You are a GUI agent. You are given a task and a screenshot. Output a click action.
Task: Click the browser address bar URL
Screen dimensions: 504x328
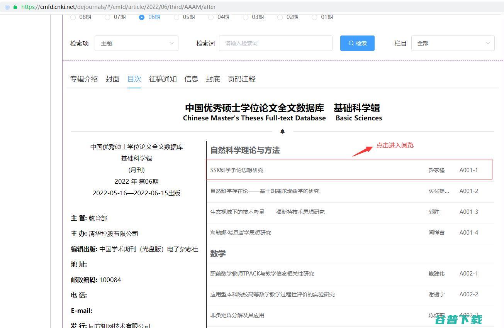[118, 7]
